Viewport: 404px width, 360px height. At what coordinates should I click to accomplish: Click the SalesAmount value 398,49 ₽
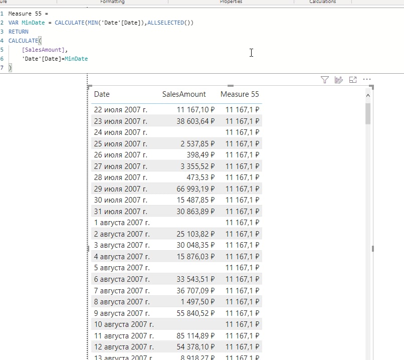[x=200, y=155]
